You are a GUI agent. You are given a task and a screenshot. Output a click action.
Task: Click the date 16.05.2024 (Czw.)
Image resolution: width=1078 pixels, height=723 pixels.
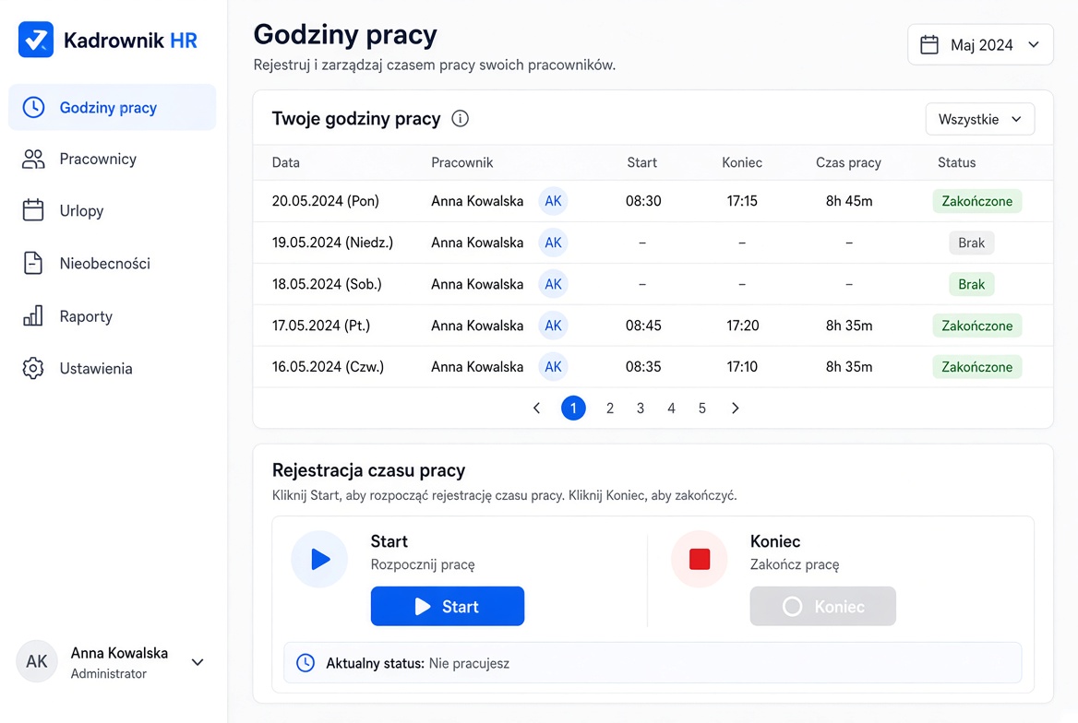point(328,366)
